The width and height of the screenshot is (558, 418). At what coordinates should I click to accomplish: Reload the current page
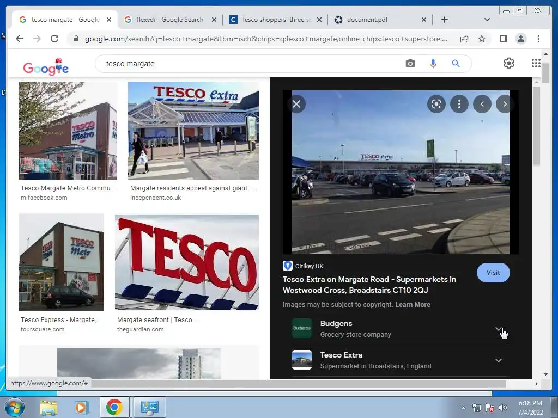[x=54, y=39]
